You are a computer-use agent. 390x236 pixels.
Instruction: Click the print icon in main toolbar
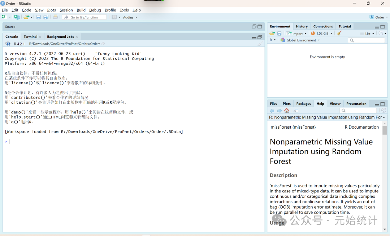(x=55, y=17)
